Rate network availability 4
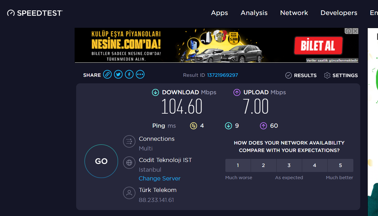 [x=315, y=165]
